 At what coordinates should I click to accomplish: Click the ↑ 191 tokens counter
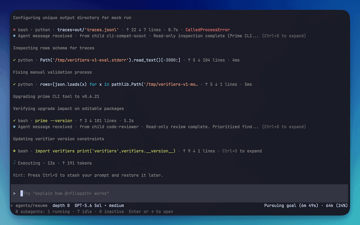77,163
